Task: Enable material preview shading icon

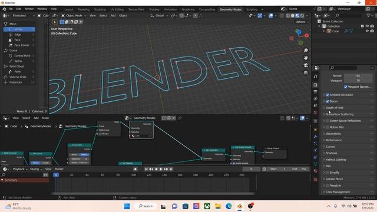Action: click(x=297, y=16)
